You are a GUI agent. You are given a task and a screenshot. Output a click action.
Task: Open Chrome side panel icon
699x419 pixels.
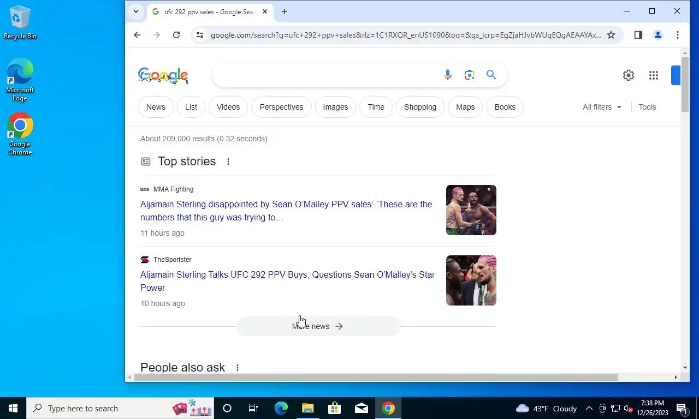click(638, 35)
